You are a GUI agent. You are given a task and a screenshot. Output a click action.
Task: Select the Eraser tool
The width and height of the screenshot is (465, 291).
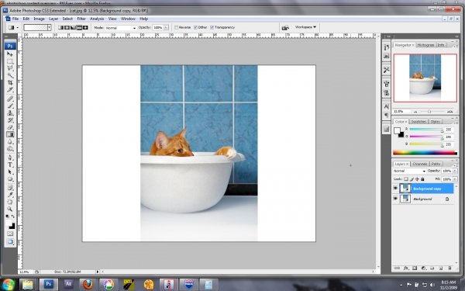(x=10, y=127)
